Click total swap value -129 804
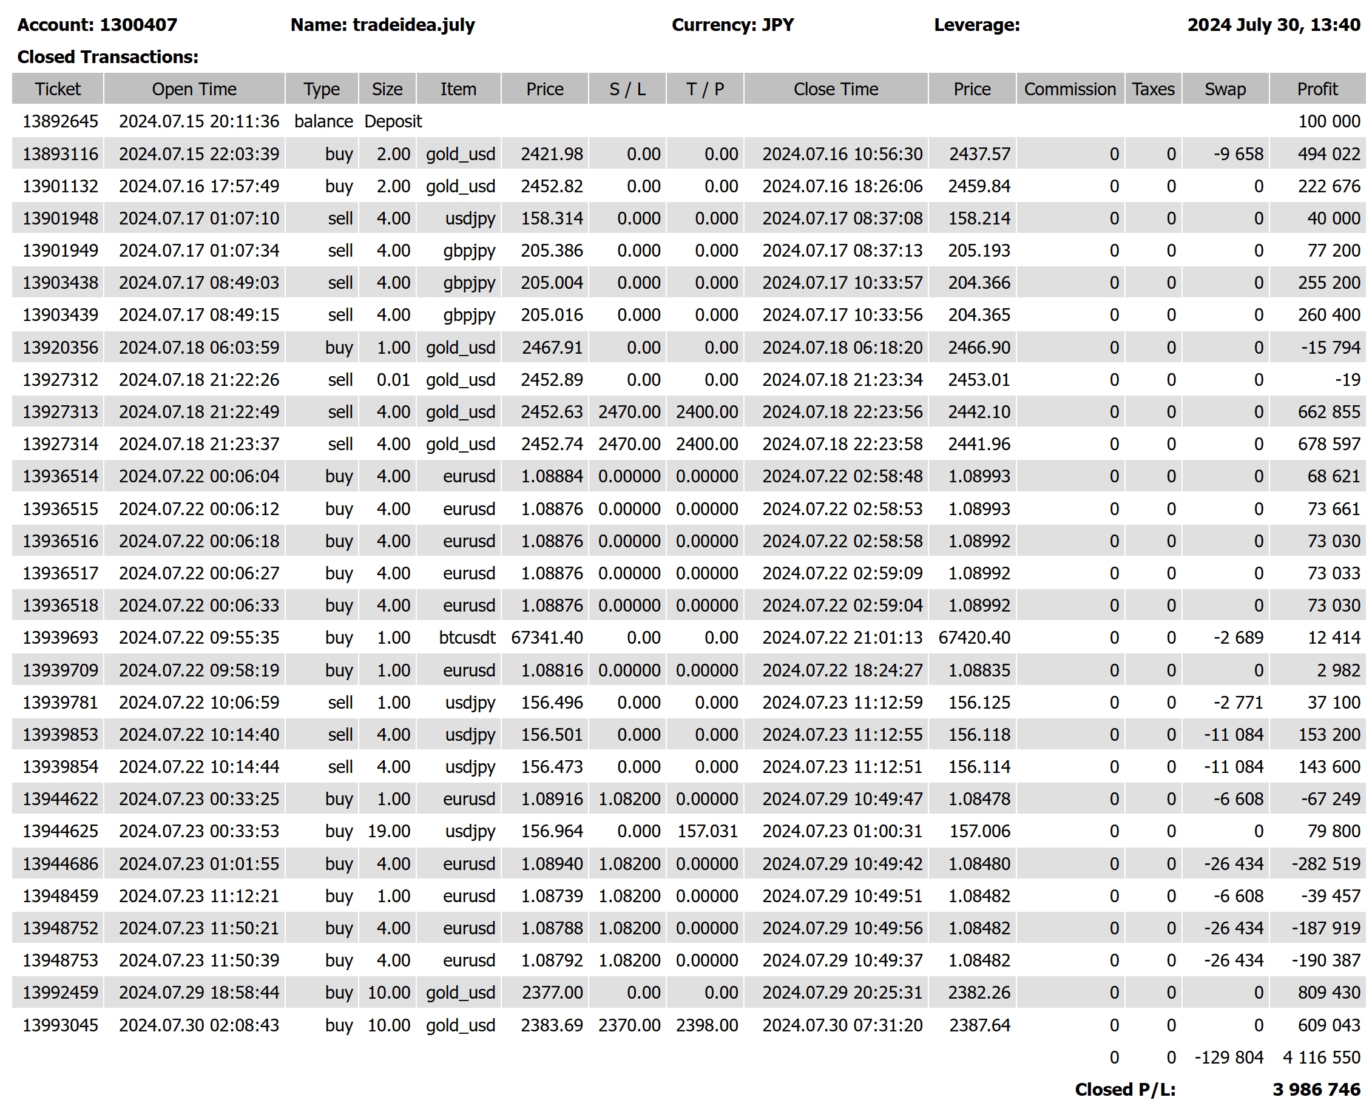This screenshot has width=1372, height=1103. [x=1228, y=1057]
